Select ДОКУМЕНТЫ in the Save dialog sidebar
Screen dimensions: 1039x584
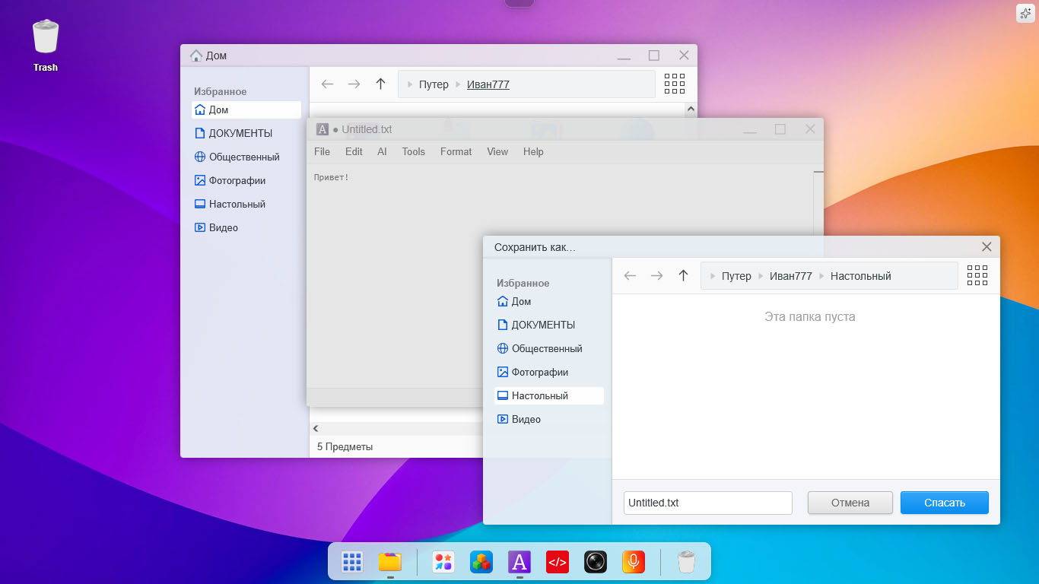549,325
